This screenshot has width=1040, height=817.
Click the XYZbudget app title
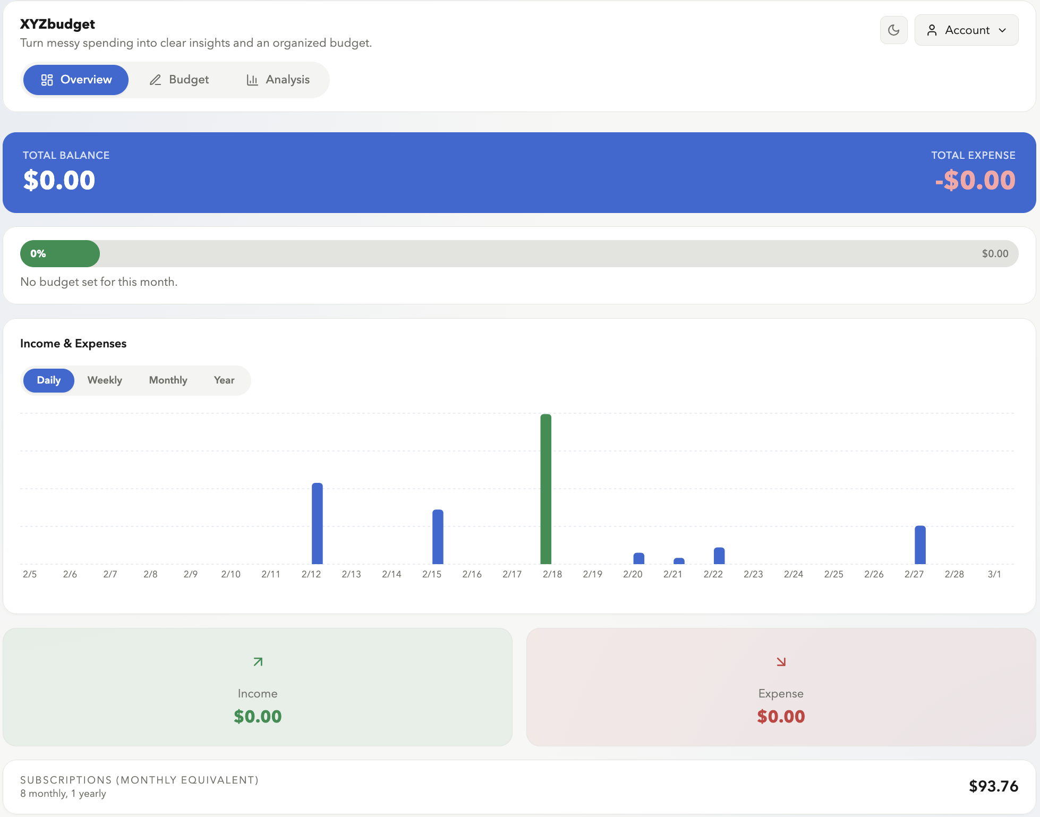[x=57, y=24]
